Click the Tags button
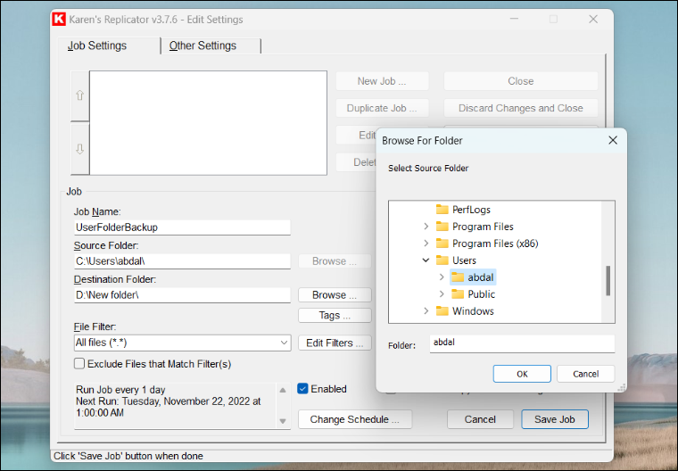Viewport: 678px width, 471px height. click(335, 315)
